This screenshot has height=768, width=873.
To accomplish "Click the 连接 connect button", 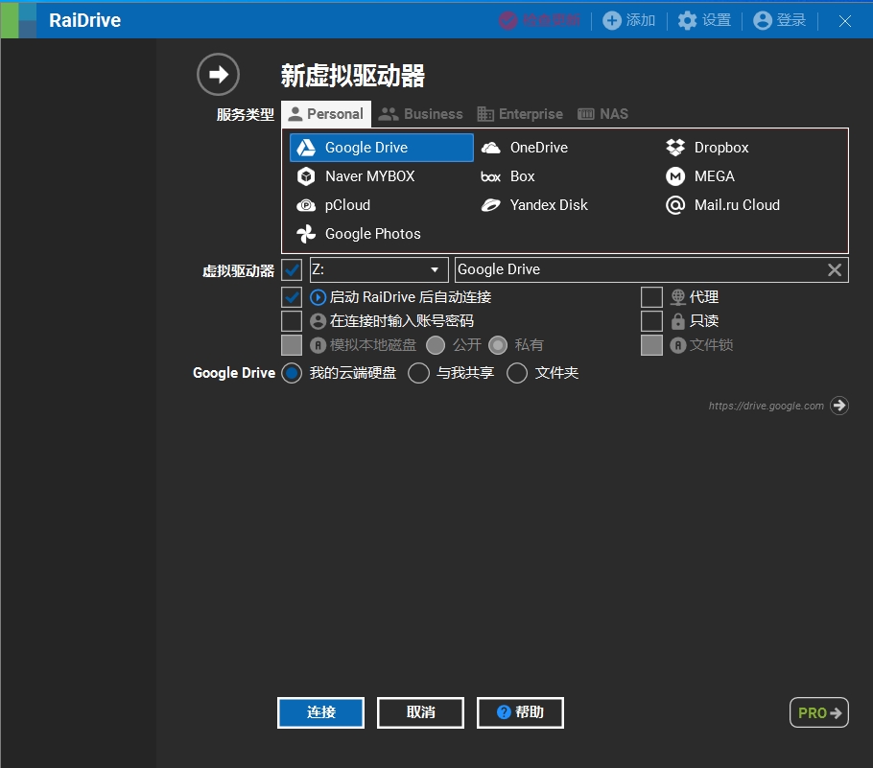I will pos(320,712).
